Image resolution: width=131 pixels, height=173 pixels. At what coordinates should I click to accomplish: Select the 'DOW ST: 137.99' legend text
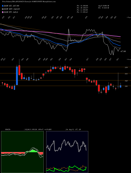coord(11,6)
